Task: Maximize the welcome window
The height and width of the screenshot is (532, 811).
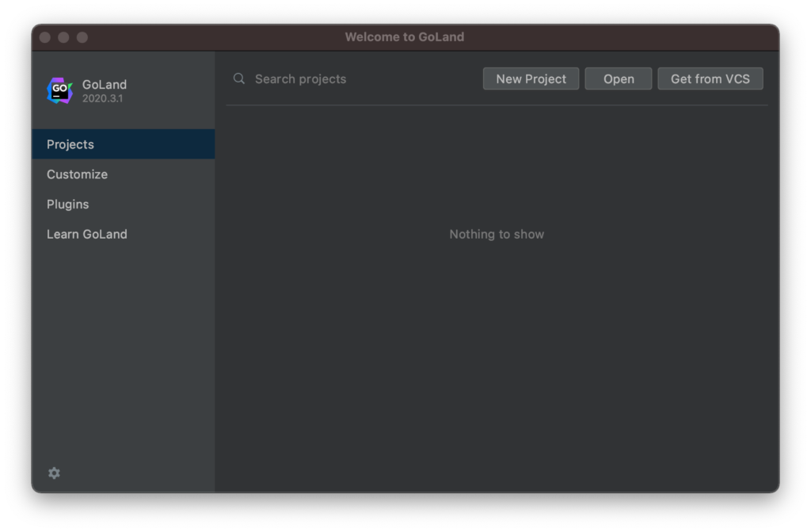Action: coord(82,37)
